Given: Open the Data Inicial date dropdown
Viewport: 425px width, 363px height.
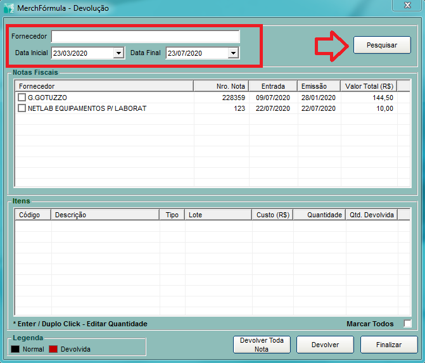Looking at the screenshot, I should coord(118,53).
